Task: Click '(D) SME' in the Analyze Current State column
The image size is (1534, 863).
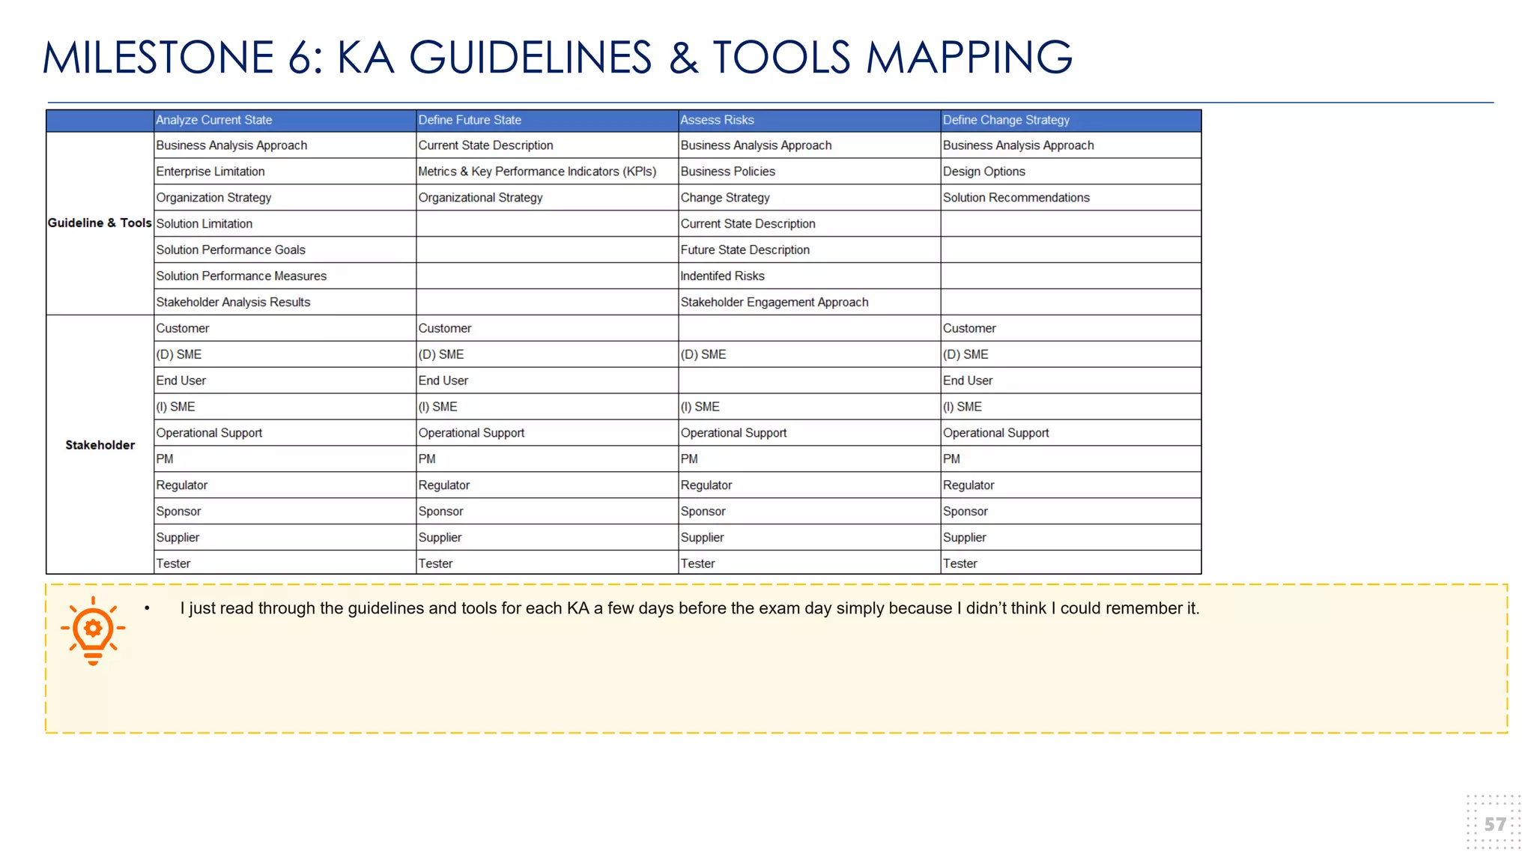Action: tap(285, 354)
